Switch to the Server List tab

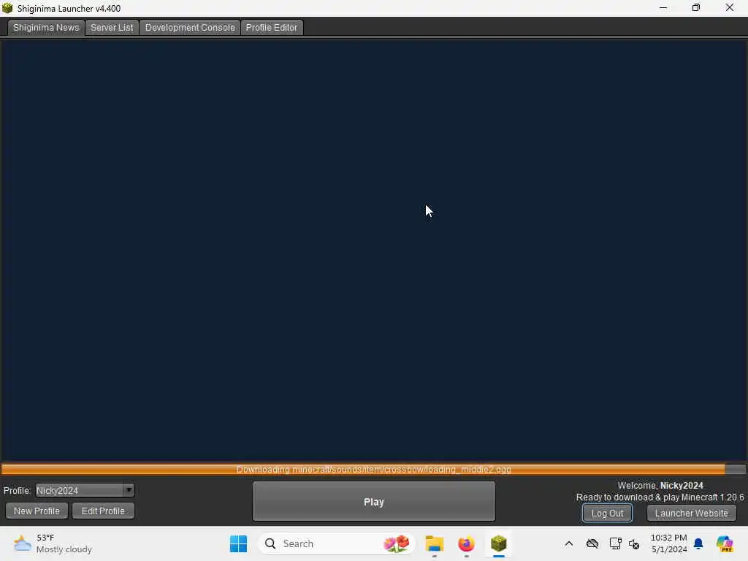tap(112, 28)
